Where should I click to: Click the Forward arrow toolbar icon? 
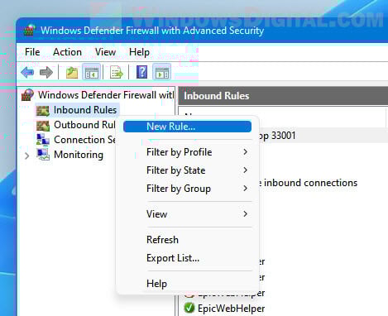[46, 72]
